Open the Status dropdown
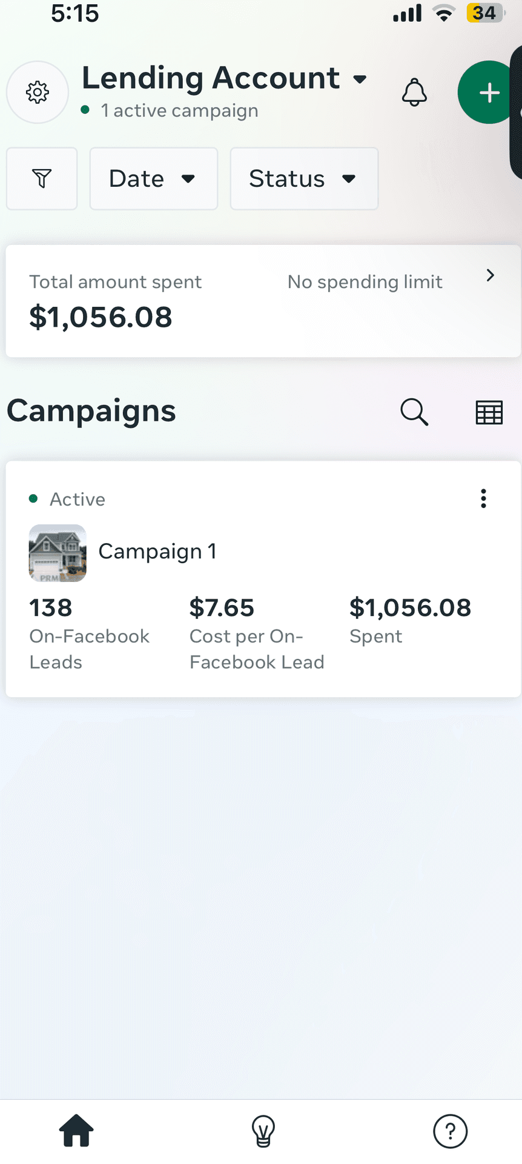This screenshot has height=1164, width=522. click(304, 179)
